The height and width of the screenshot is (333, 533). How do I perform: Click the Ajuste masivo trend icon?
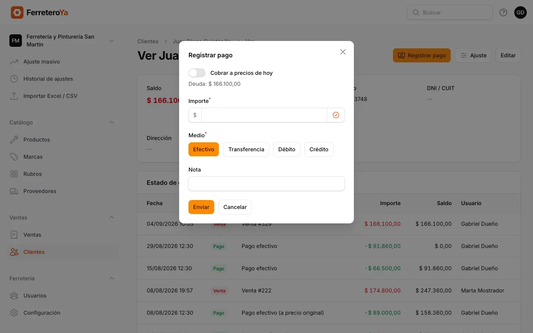[14, 62]
